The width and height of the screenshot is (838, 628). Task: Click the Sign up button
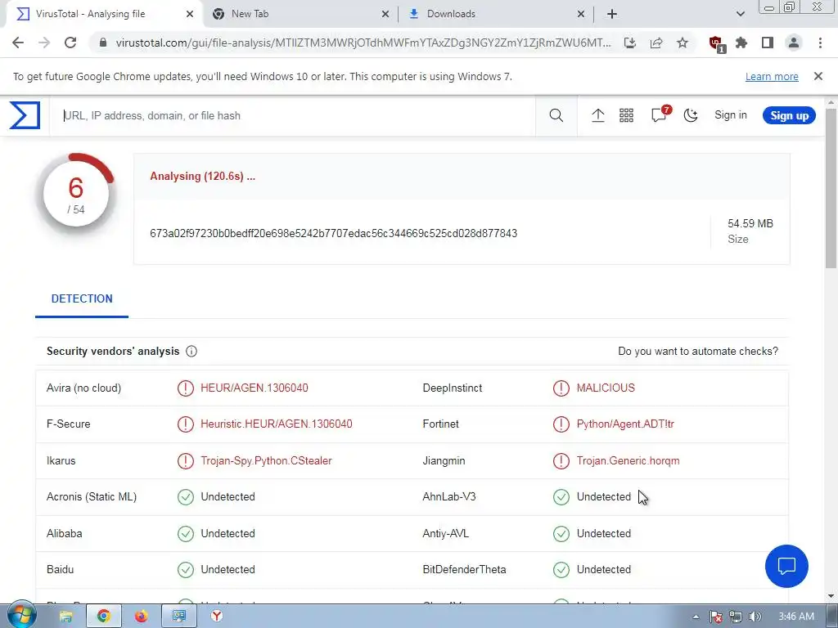(789, 115)
